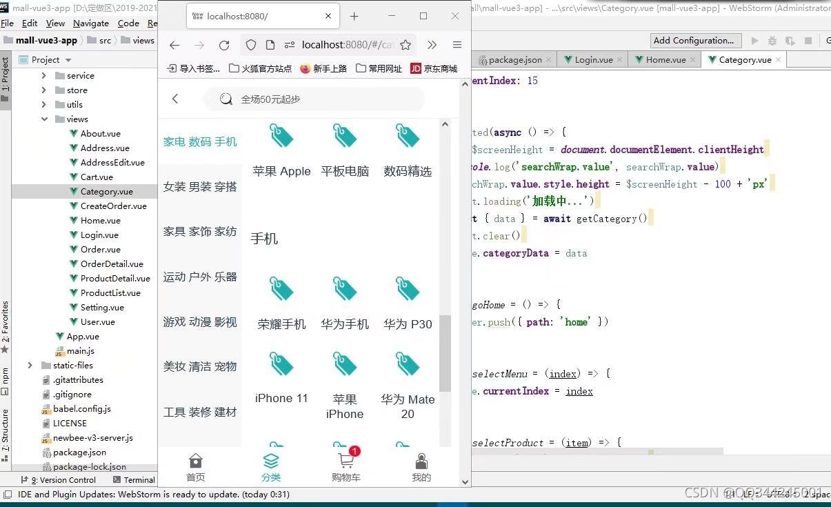831x507 pixels.
Task: Expand the service folder in the project tree
Action: point(44,76)
